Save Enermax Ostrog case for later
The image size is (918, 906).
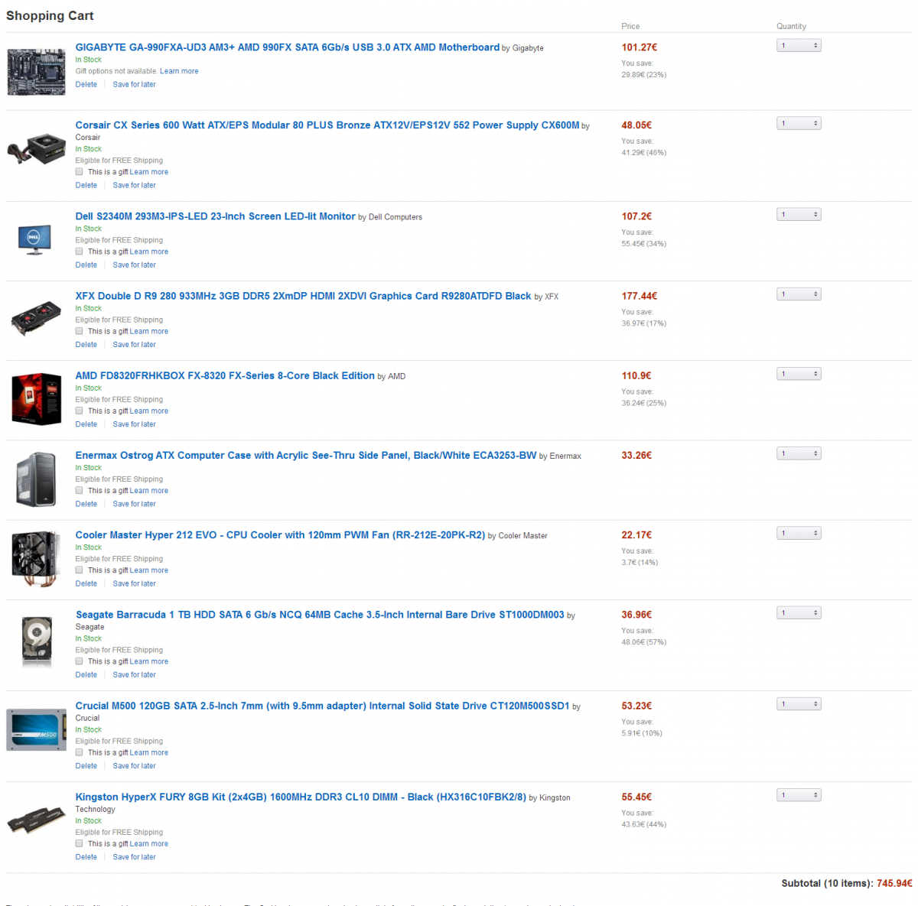[x=134, y=504]
